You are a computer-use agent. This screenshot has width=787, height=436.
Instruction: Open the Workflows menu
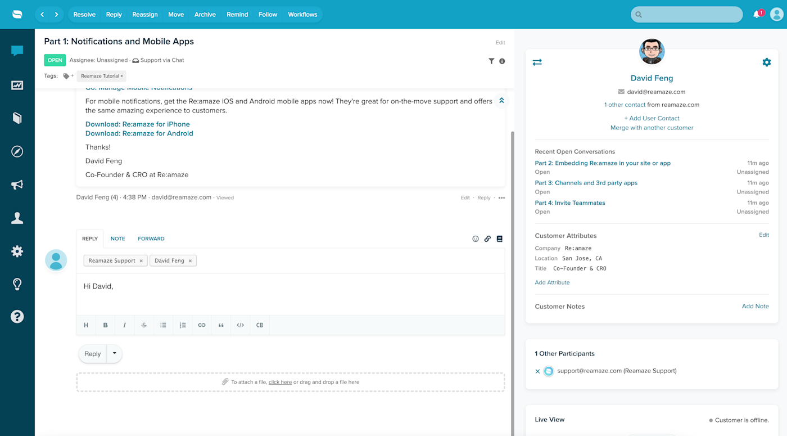click(302, 15)
